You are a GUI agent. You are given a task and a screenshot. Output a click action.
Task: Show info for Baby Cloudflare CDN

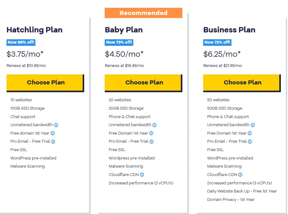click(142, 175)
